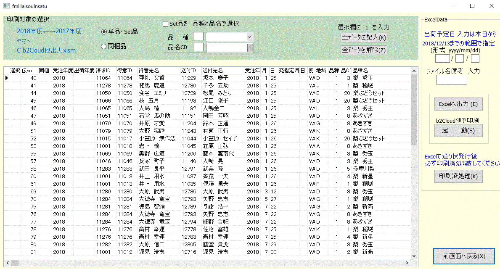
Task: Click customer name 小笠原 無作法
Action: click(157, 139)
